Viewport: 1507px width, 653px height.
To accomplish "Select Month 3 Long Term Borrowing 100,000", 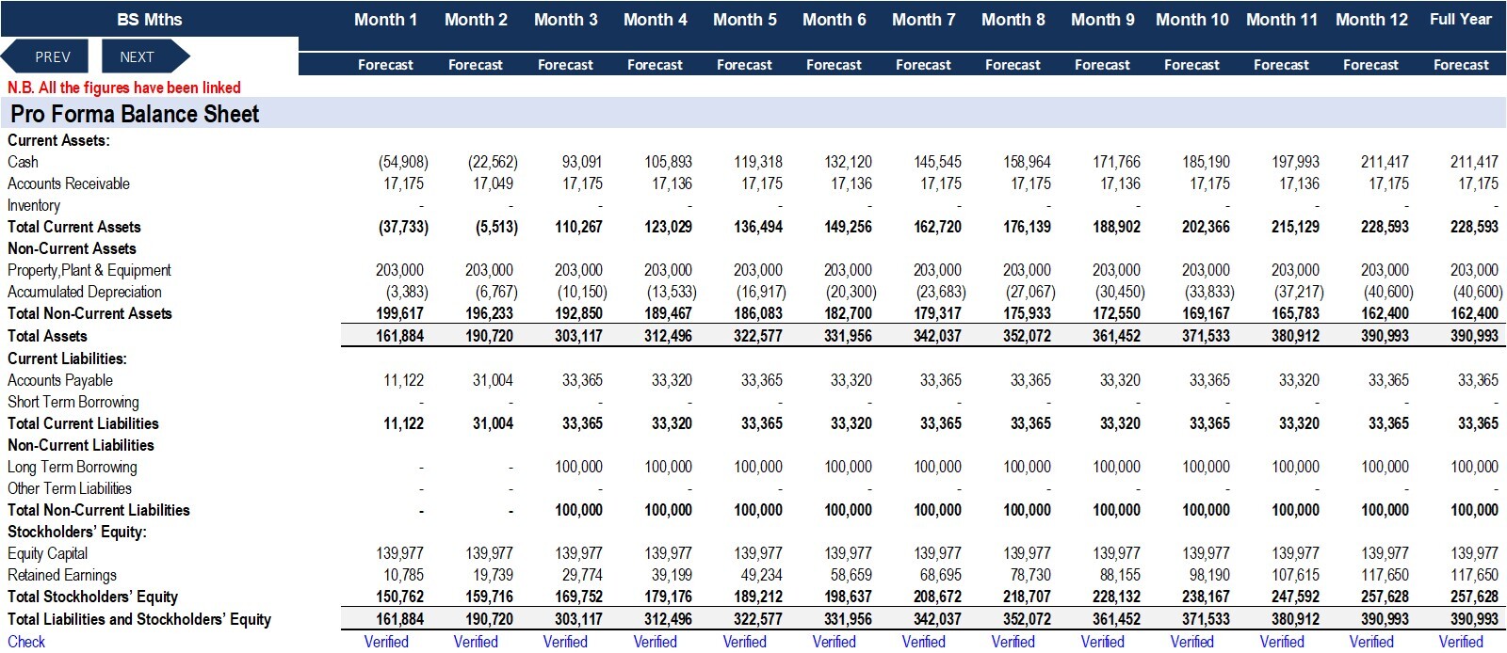I will coord(578,467).
